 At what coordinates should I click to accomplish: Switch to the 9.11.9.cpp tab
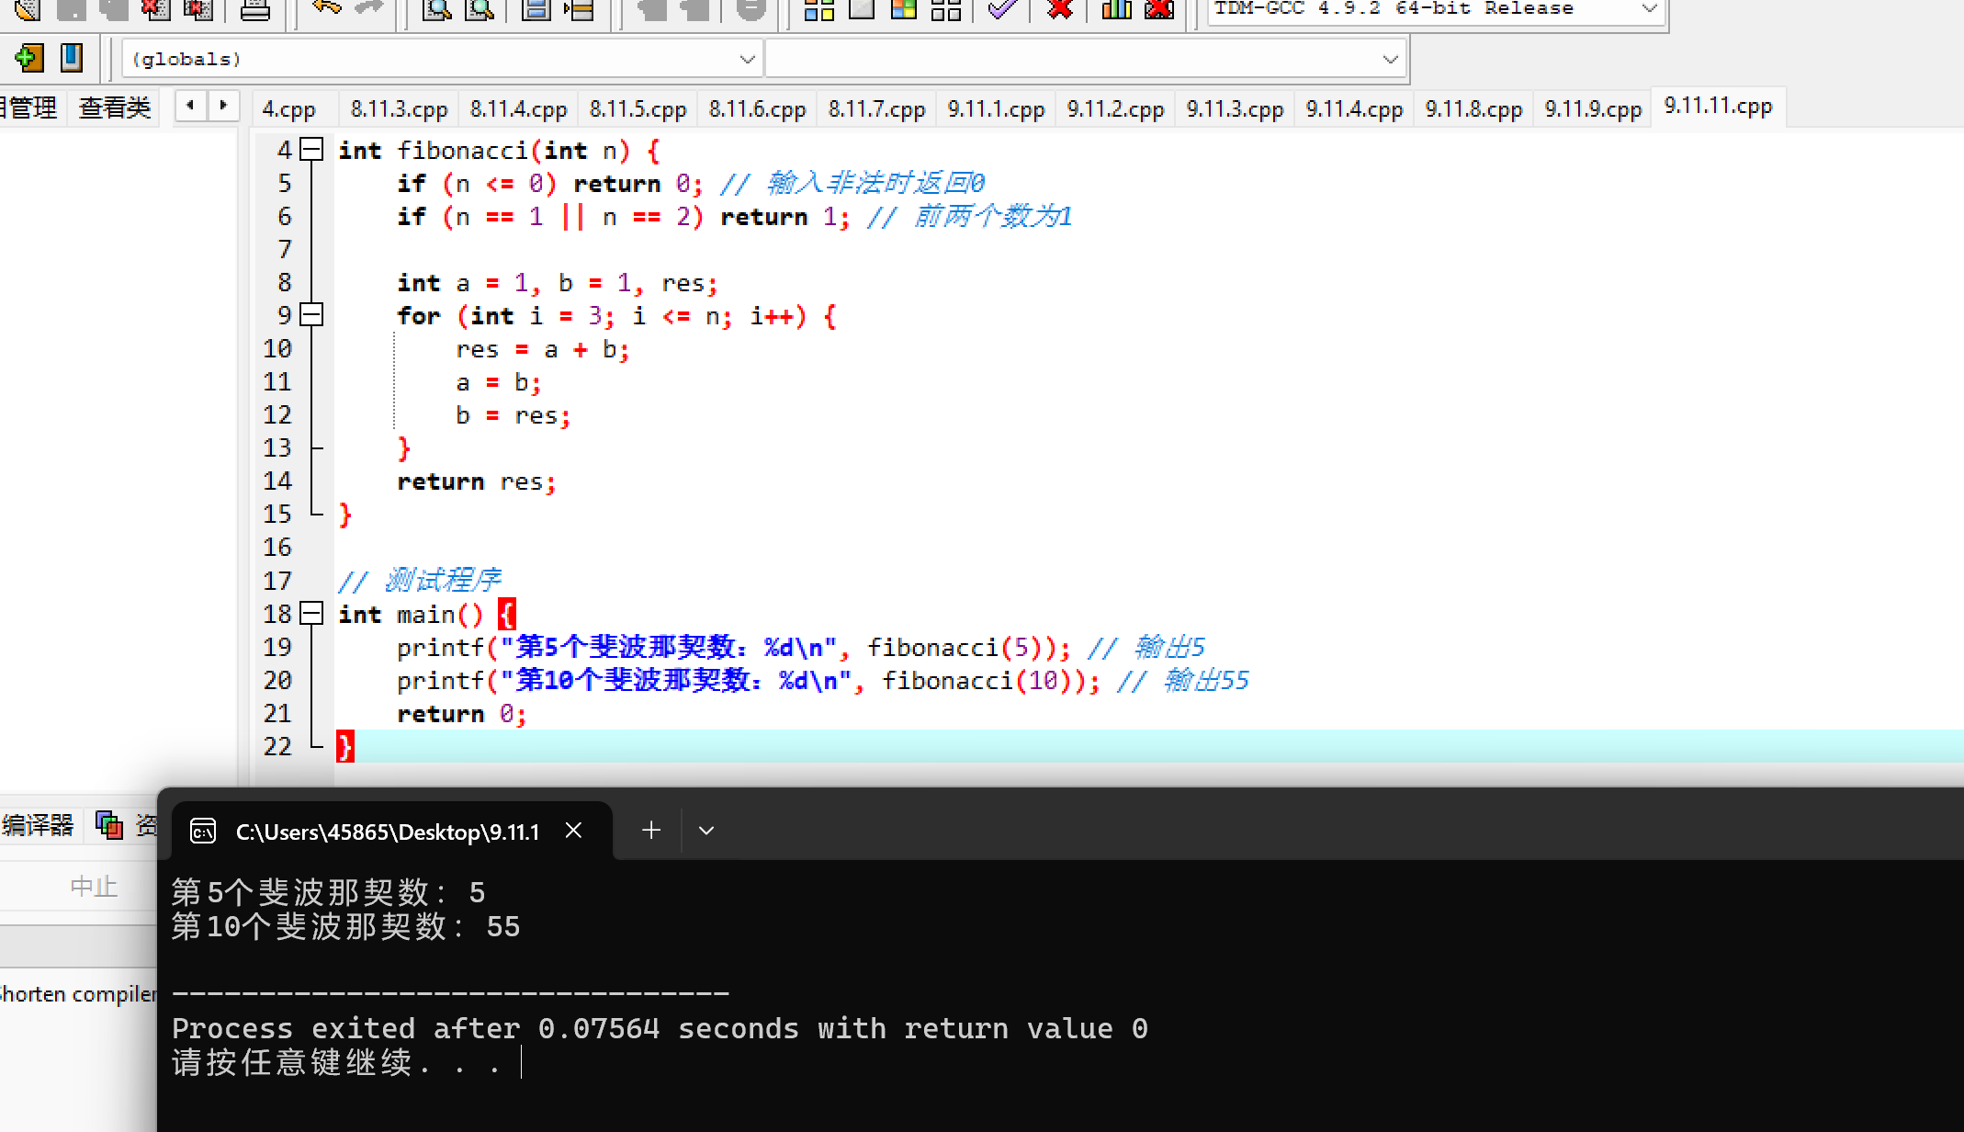pos(1592,109)
